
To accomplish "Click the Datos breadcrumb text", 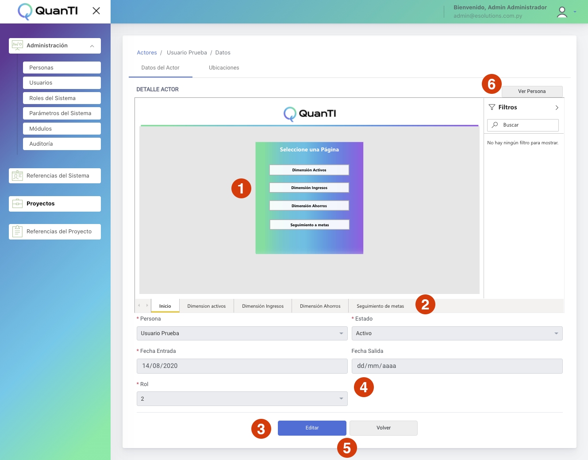I will 223,53.
